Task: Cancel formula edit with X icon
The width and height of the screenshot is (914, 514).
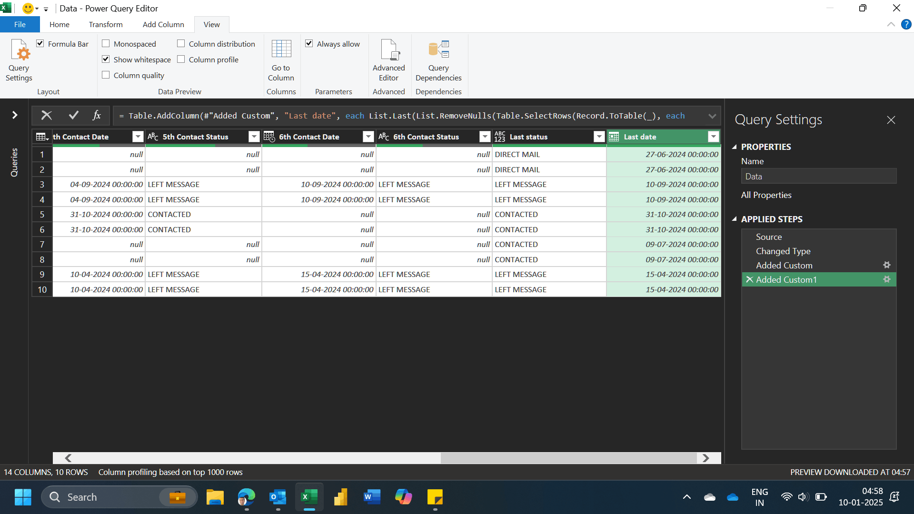Action: (x=47, y=115)
